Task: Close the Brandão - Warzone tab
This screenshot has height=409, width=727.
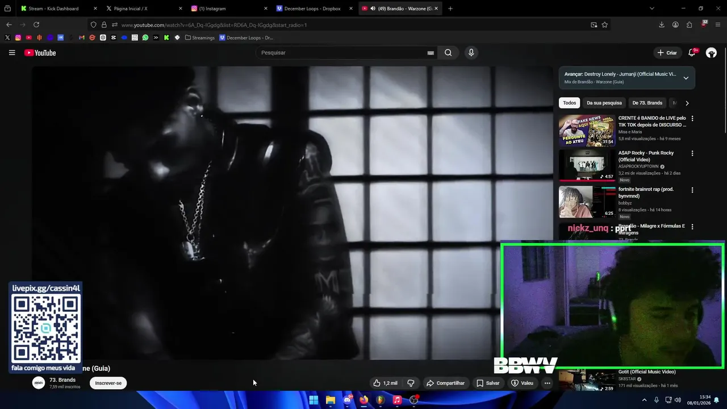Action: (x=436, y=9)
